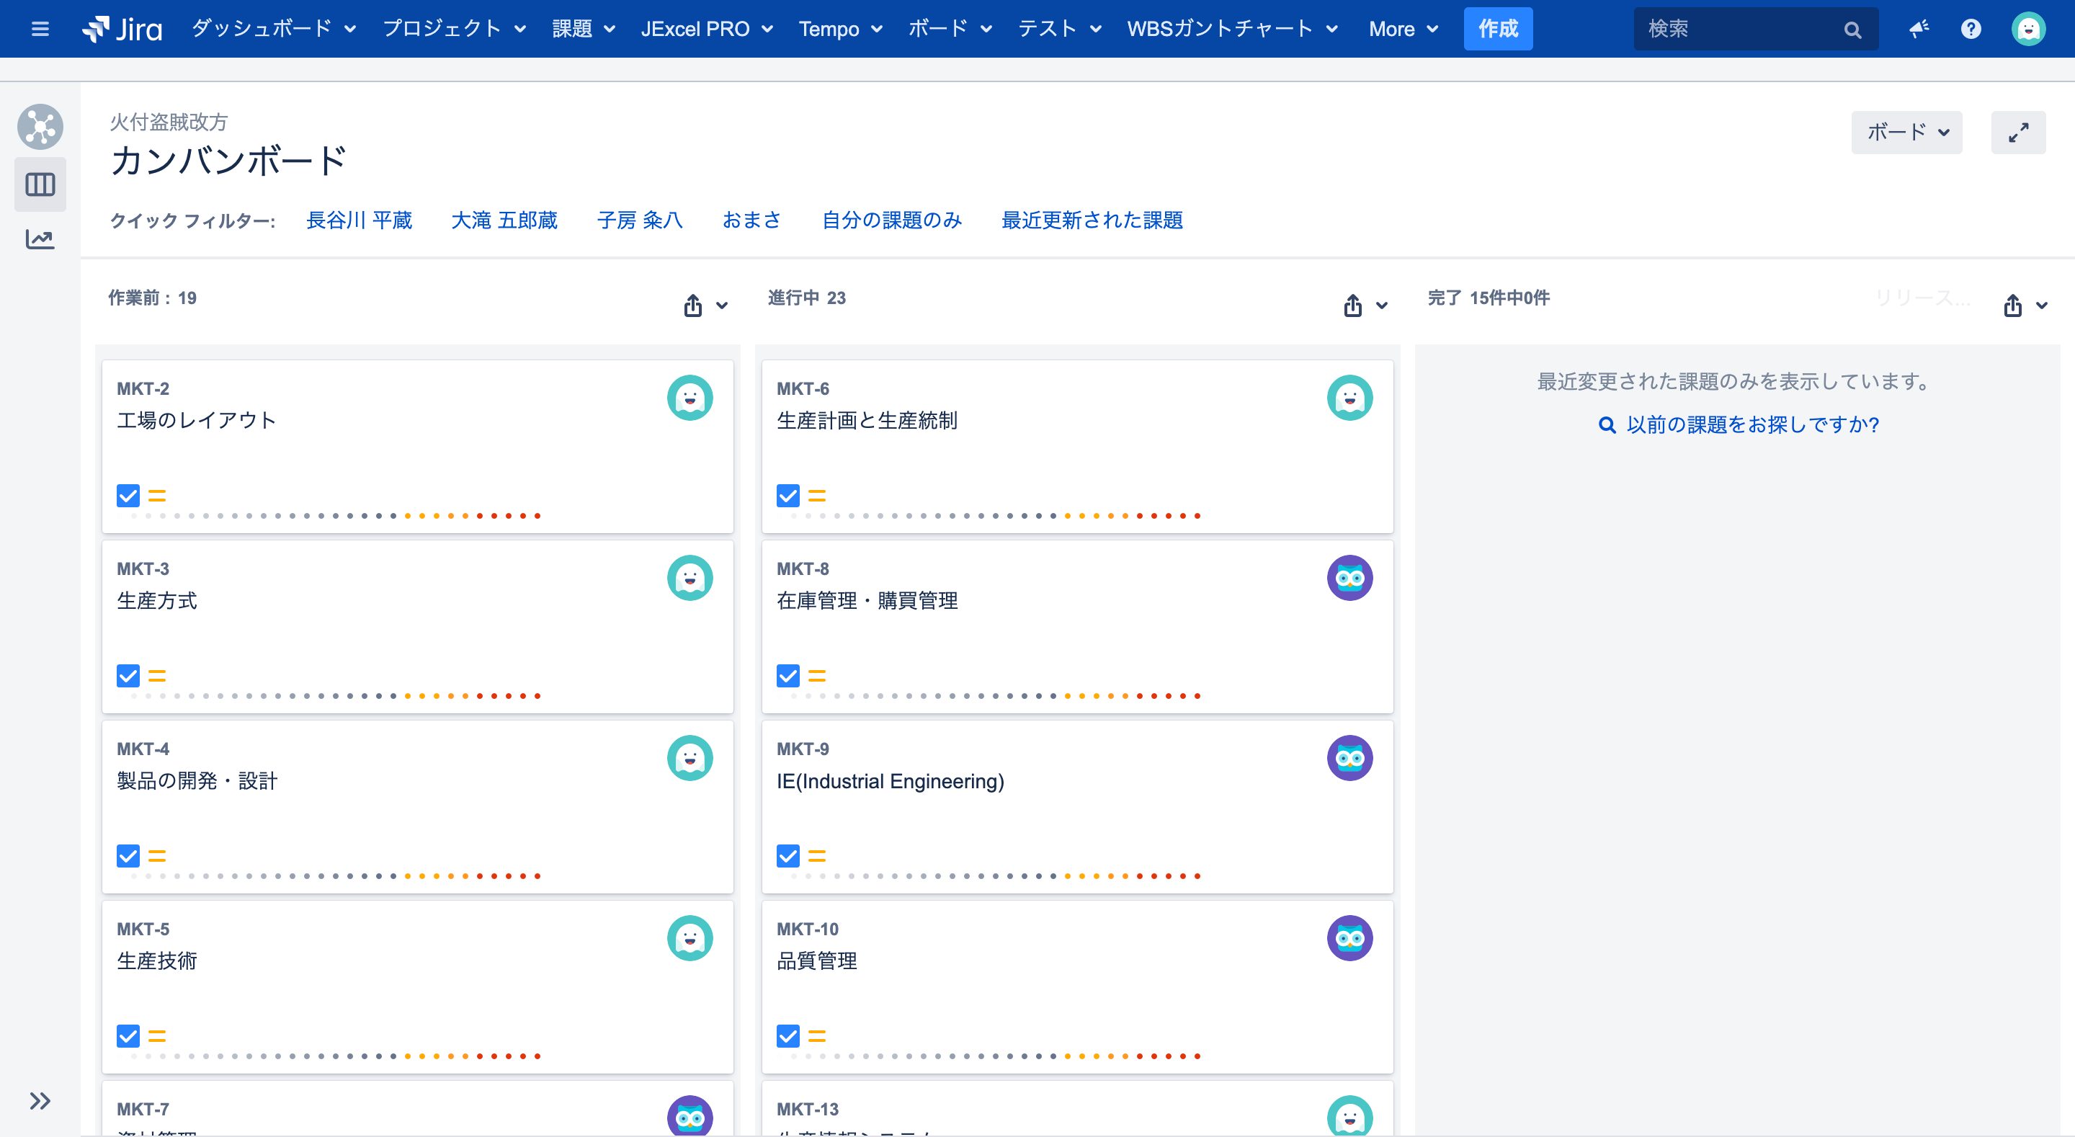Click assignee avatar on MKT-3 card
The height and width of the screenshot is (1137, 2075).
pyautogui.click(x=690, y=578)
